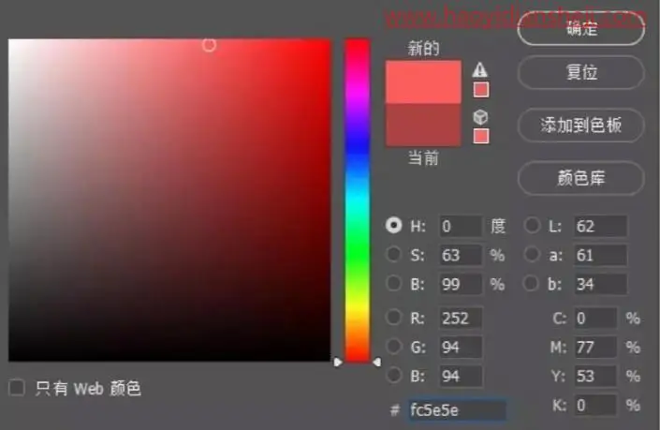660x430 pixels.
Task: Click the M (magenta) field showing 77
Action: tap(595, 347)
